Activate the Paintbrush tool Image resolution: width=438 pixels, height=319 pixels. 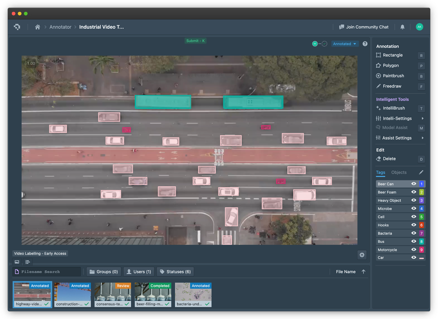393,76
